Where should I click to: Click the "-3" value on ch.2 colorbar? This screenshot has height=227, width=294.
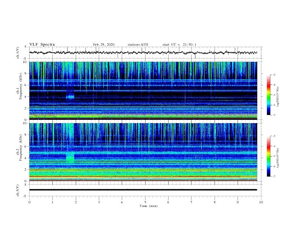point(274,136)
